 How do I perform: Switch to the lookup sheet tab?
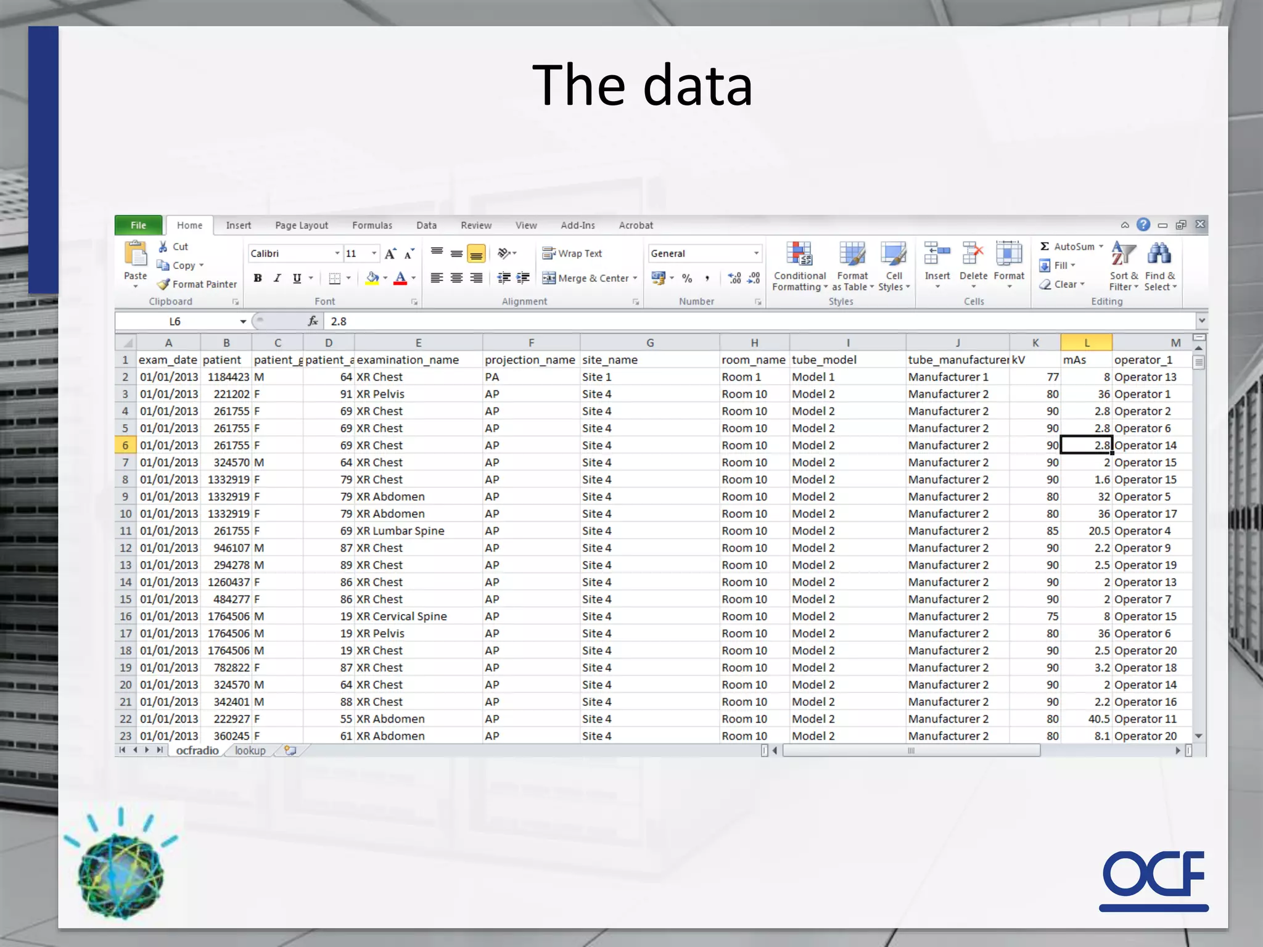click(250, 750)
